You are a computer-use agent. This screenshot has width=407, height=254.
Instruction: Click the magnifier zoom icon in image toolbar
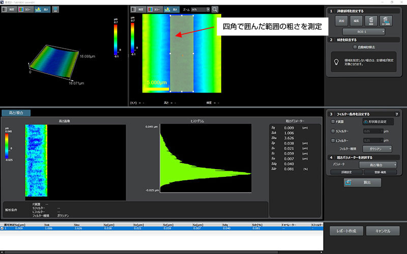pos(215,9)
